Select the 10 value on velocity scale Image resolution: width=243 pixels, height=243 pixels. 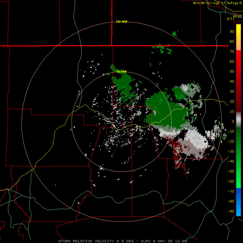tap(232, 112)
